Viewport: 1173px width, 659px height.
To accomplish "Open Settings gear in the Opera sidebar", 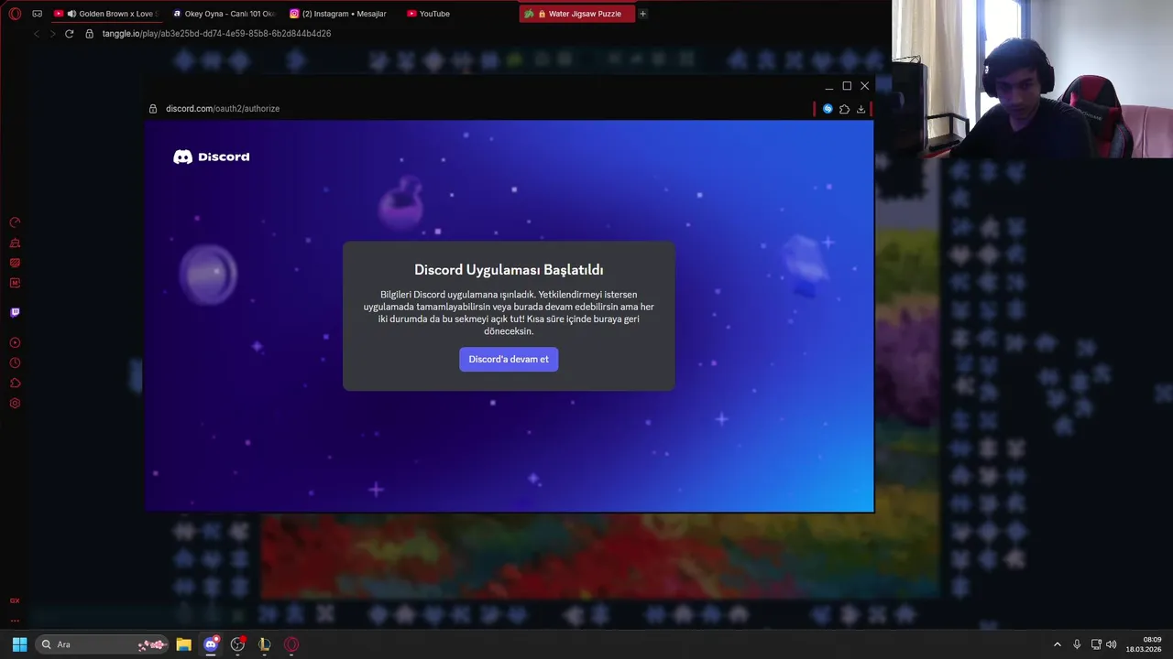I will click(15, 403).
